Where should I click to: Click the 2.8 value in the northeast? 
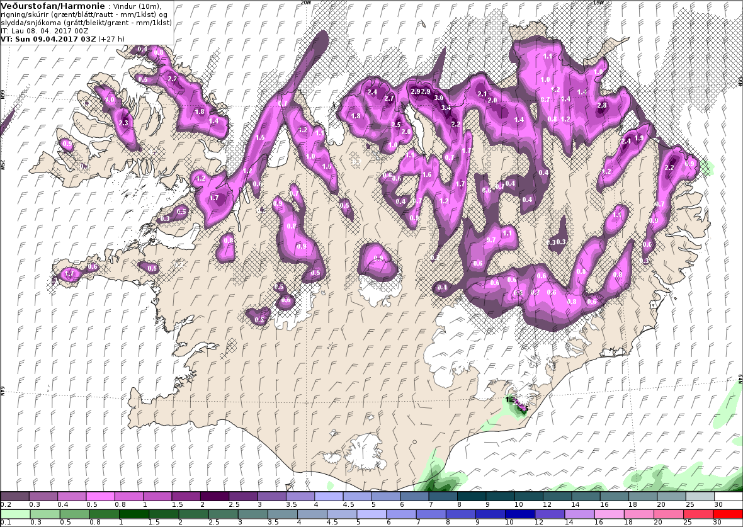click(x=602, y=105)
